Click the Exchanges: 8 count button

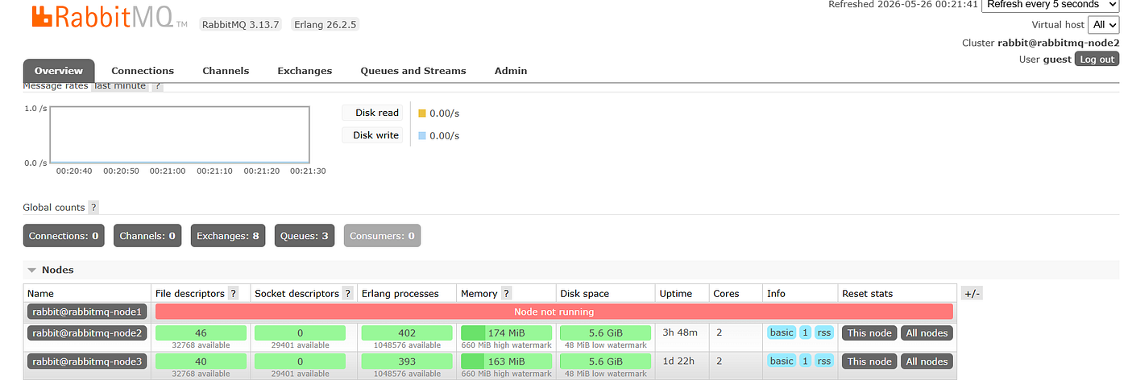point(228,236)
